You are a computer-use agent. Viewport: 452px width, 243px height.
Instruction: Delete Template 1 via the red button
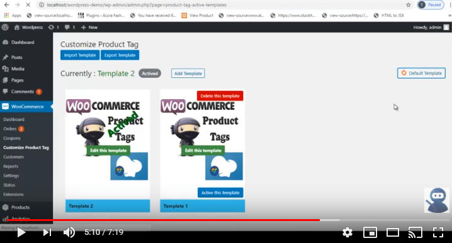coord(220,96)
